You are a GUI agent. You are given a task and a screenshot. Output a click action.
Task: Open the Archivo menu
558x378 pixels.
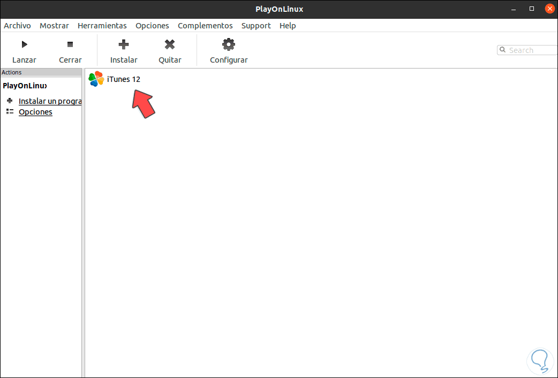(x=18, y=26)
